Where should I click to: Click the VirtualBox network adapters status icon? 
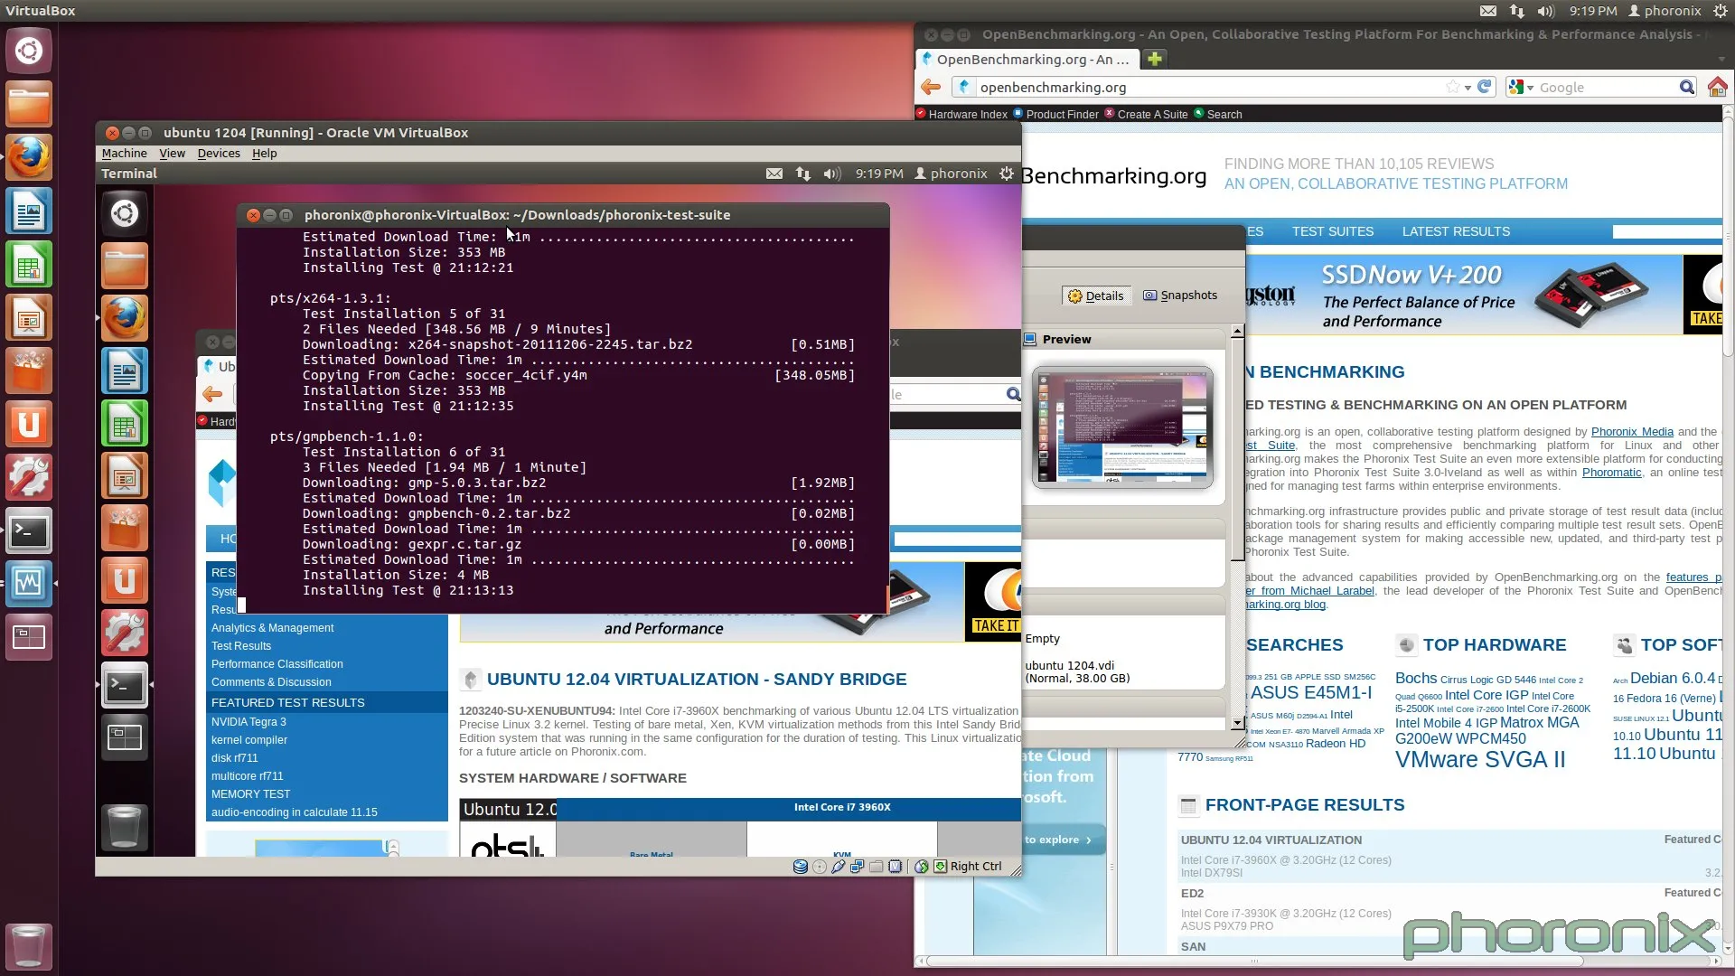pos(857,866)
